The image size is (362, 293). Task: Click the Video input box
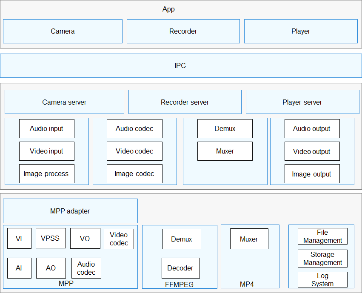47,151
